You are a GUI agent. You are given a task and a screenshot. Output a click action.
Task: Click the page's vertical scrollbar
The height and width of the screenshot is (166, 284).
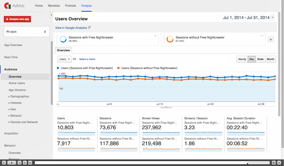[x=279, y=64]
